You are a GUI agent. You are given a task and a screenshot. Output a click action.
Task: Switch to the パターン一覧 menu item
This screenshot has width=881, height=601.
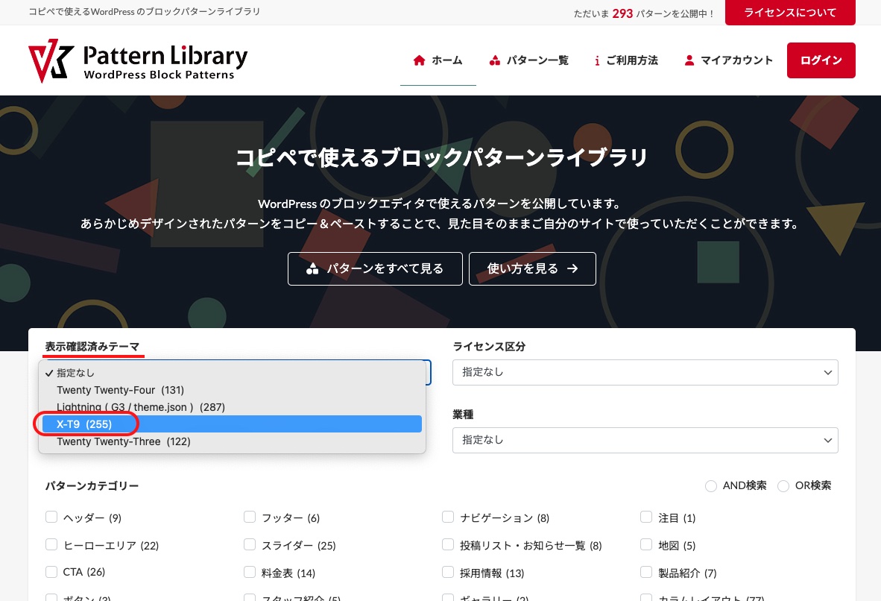click(x=537, y=60)
